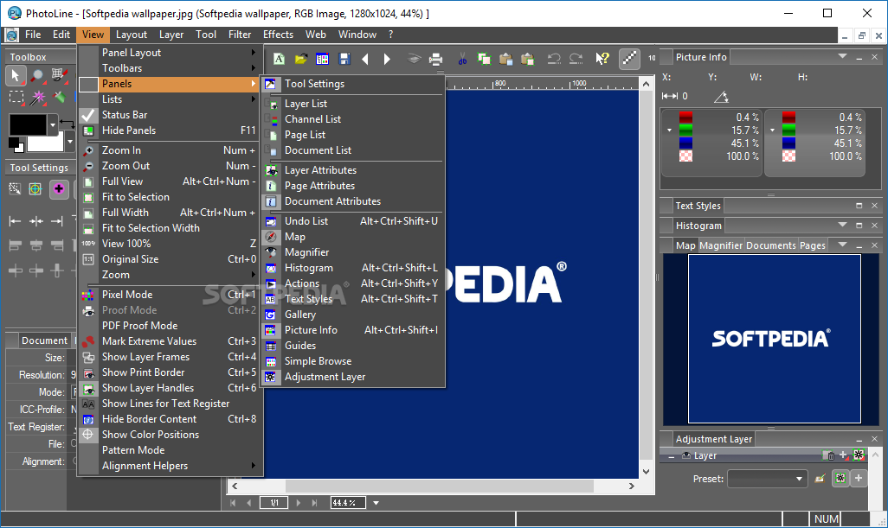Switch to the Documents tab
Viewport: 888px width, 528px height.
click(x=771, y=245)
